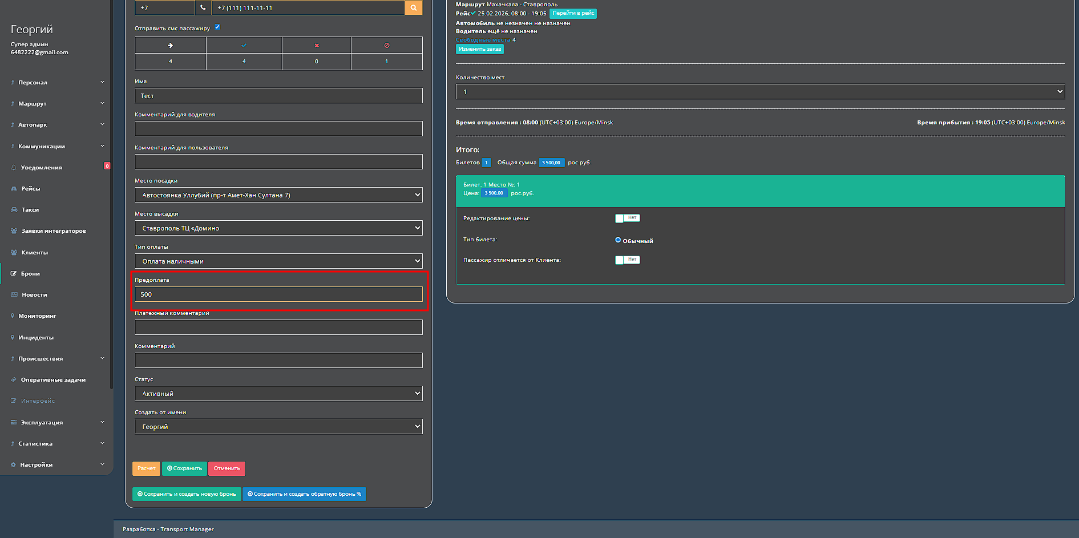Viewport: 1079px width, 538px height.
Task: Click the Перейти в рейс button
Action: click(x=573, y=13)
